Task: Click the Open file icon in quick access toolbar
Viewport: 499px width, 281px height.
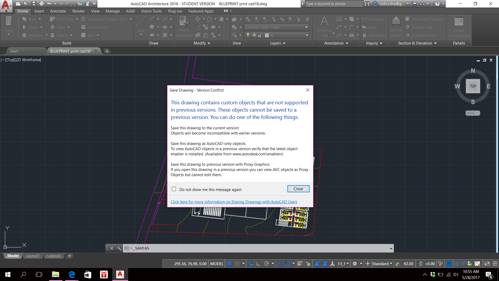Action: coord(26,4)
